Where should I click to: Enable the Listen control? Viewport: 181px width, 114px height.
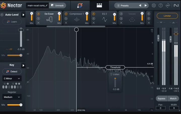(x=115, y=74)
